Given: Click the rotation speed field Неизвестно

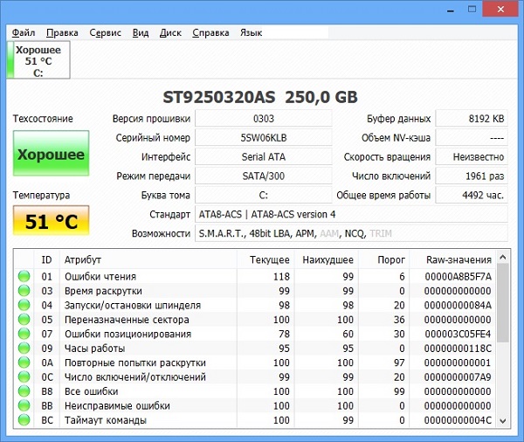Looking at the screenshot, I should 472,156.
